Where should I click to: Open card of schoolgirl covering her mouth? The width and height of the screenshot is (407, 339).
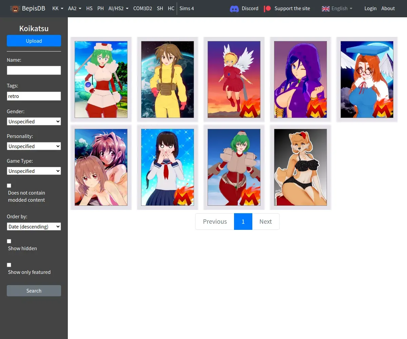(168, 167)
